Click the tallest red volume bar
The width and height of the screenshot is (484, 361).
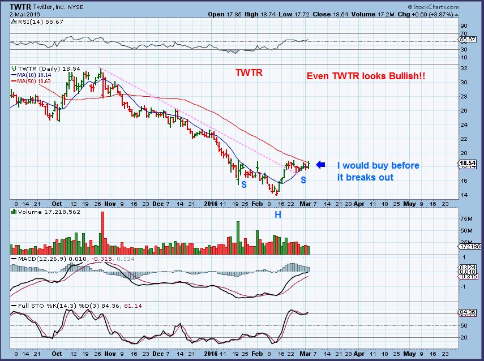[103, 233]
